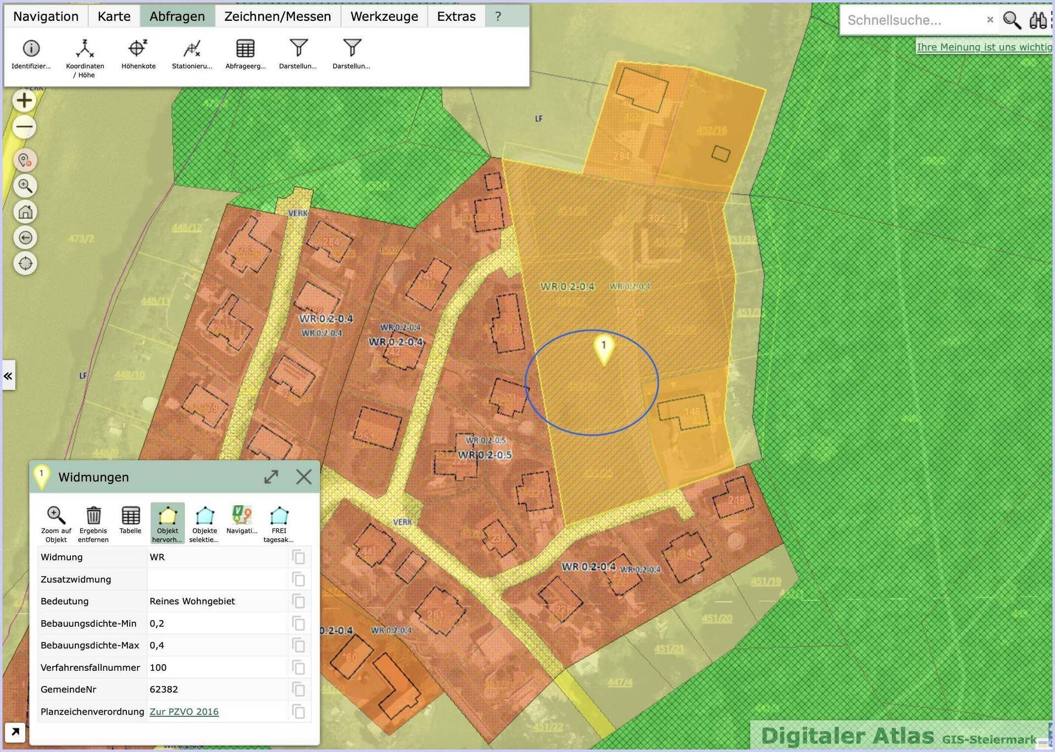Click the Identifizieren info tool icon
This screenshot has width=1055, height=752.
point(31,49)
